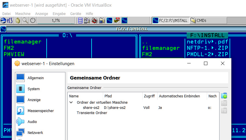The image size is (246, 140).
Task: Open the Datei menu
Action: (6, 14)
